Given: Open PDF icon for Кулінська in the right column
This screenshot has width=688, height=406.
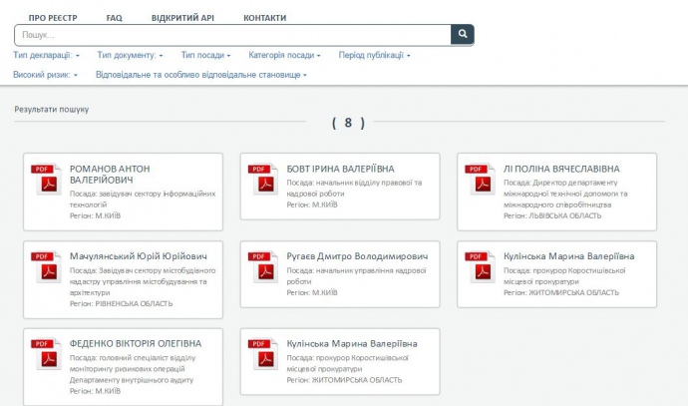Looking at the screenshot, I should 481,267.
